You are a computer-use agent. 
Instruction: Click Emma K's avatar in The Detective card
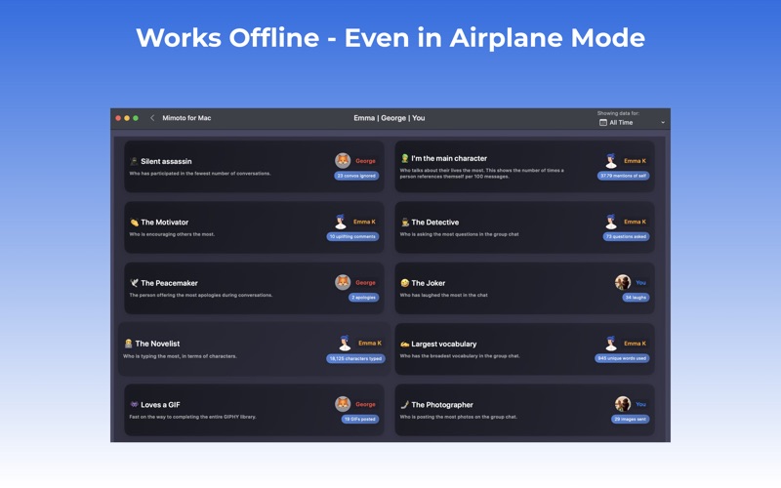click(611, 222)
